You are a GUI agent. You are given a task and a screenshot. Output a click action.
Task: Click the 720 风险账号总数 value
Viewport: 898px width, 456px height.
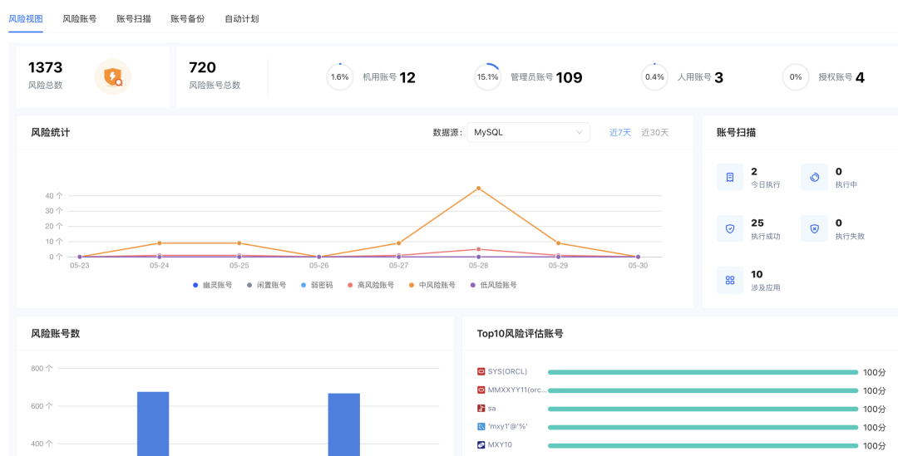tap(202, 67)
